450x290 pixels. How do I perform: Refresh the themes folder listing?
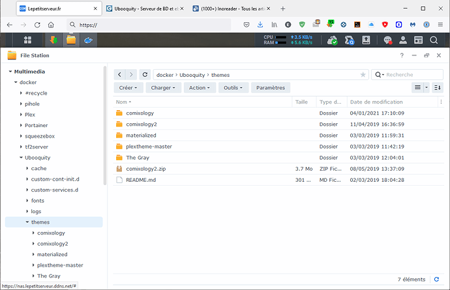pyautogui.click(x=145, y=74)
